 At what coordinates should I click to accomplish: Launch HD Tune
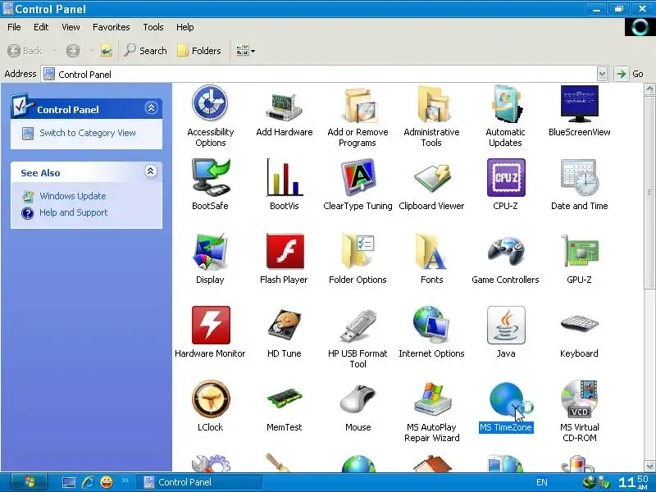click(284, 332)
